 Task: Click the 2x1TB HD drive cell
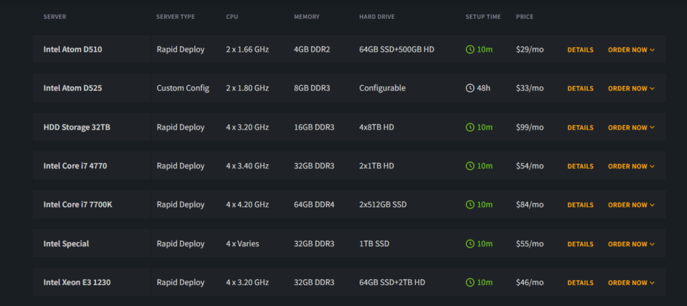376,166
